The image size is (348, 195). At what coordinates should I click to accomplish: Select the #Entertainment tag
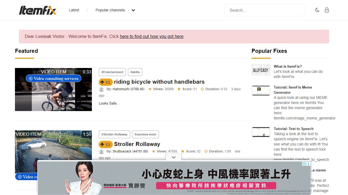[112, 72]
